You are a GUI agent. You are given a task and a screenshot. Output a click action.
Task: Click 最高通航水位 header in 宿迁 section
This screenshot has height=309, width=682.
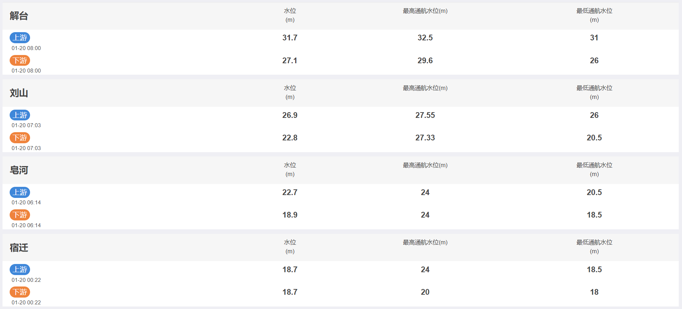coord(425,242)
